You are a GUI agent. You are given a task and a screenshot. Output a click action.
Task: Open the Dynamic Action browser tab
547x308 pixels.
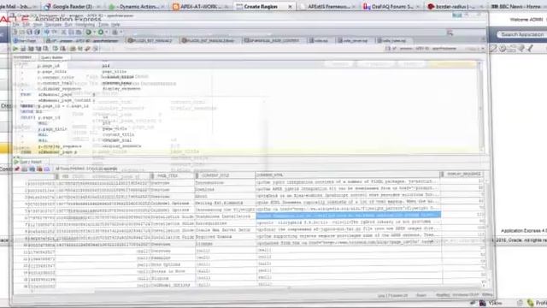[x=138, y=6]
